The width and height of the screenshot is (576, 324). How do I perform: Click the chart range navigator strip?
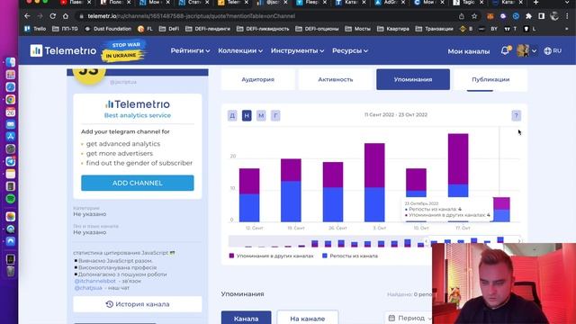[374, 241]
